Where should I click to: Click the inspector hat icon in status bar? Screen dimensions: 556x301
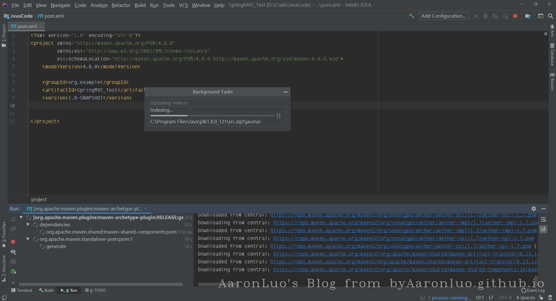550,298
